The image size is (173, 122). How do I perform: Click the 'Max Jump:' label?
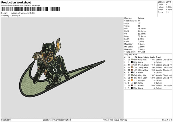129,49
